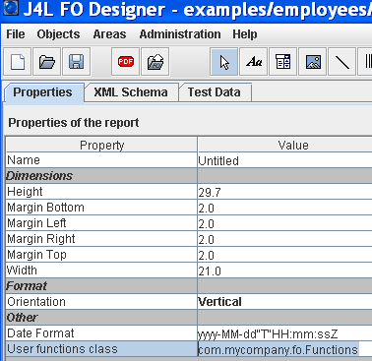The width and height of the screenshot is (372, 361).
Task: Edit the Date Format value field
Action: click(x=284, y=333)
